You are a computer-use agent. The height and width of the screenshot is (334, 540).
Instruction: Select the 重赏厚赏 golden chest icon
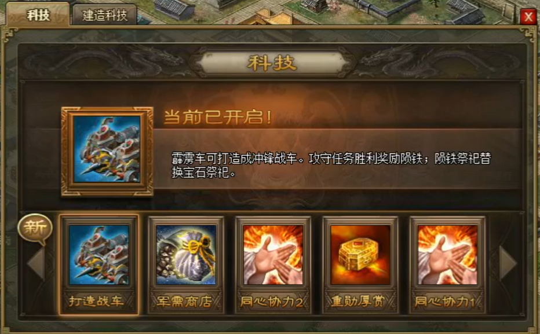click(360, 255)
